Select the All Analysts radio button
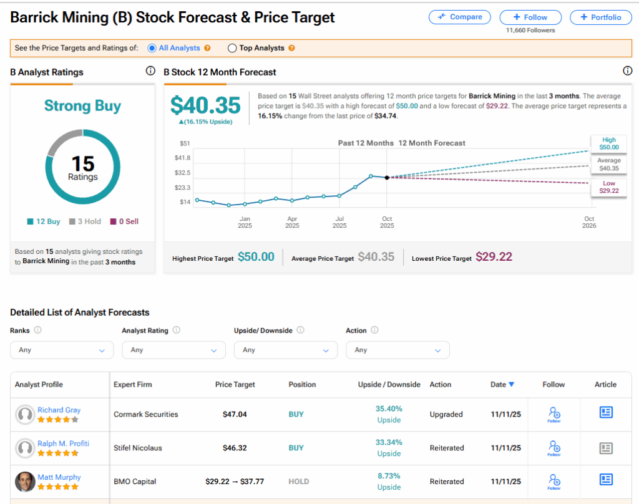 click(x=152, y=48)
